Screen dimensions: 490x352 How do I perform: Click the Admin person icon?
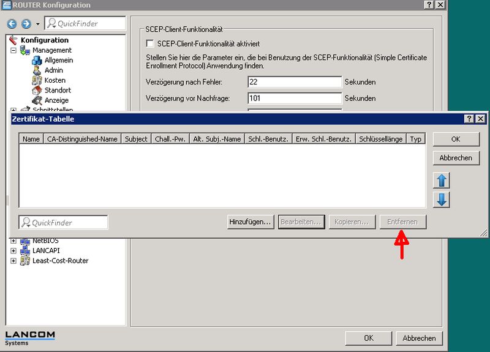pos(37,70)
